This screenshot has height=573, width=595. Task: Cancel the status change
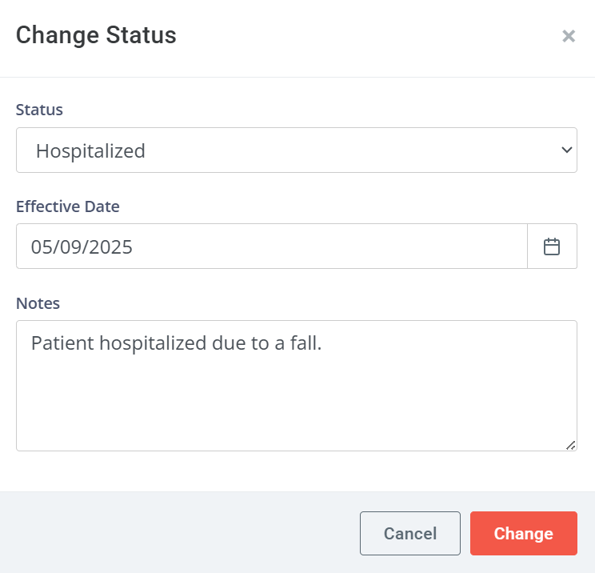(x=409, y=533)
